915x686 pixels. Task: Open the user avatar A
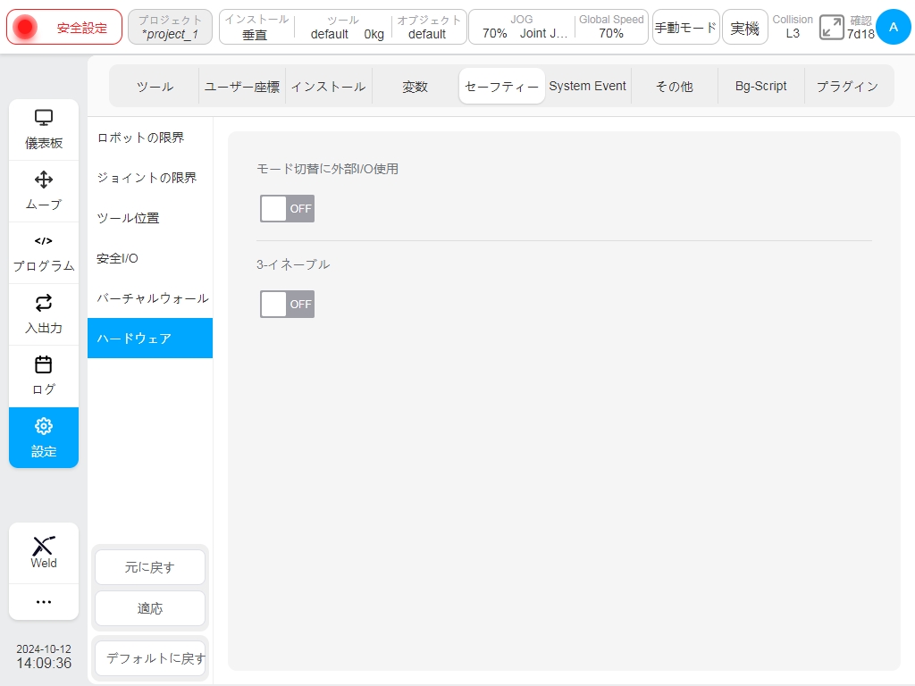click(893, 27)
